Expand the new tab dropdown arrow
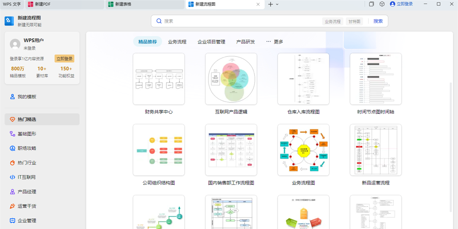This screenshot has width=458, height=229. click(x=277, y=4)
